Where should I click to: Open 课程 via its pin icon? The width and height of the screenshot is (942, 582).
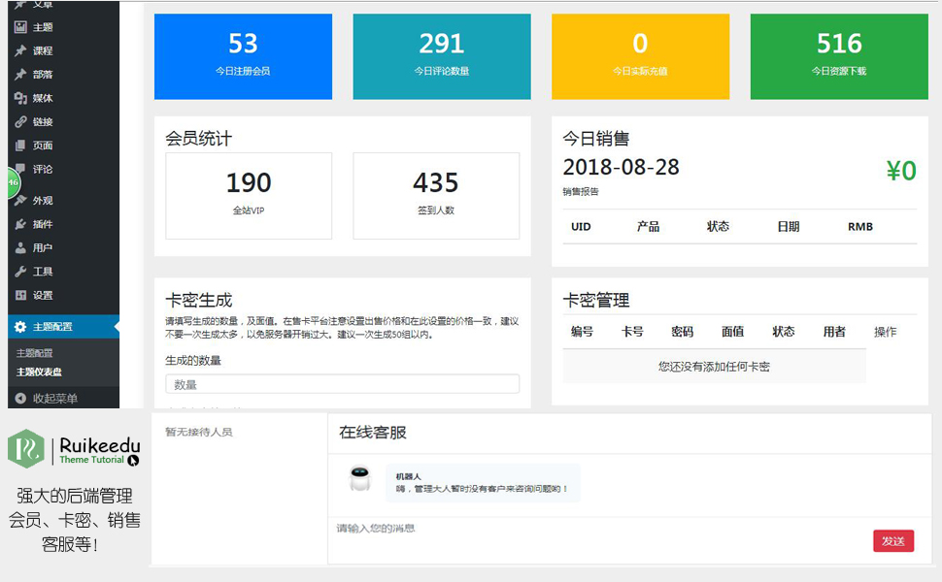[20, 50]
